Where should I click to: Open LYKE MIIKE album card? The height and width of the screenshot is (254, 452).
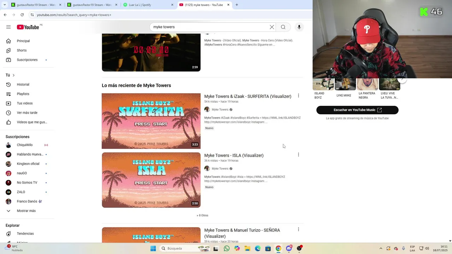[x=345, y=88]
